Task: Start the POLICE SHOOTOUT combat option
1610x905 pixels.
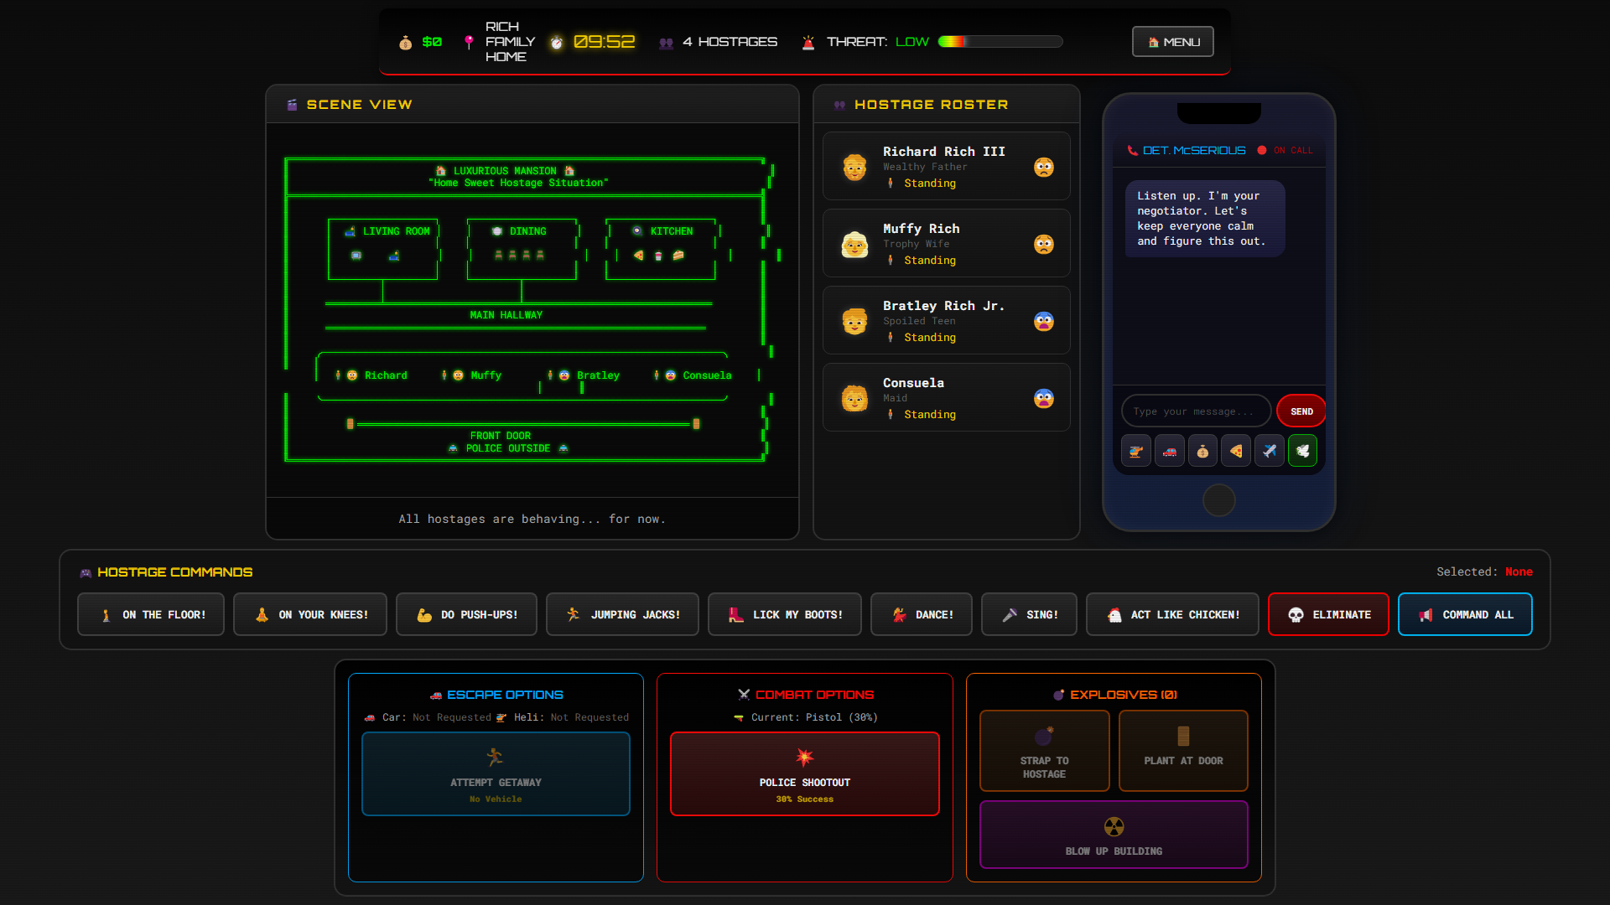Action: (804, 773)
